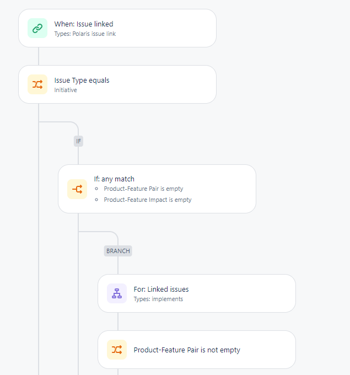The width and height of the screenshot is (350, 375).
Task: Click the purple Linked issues hierarchy icon
Action: 117,293
